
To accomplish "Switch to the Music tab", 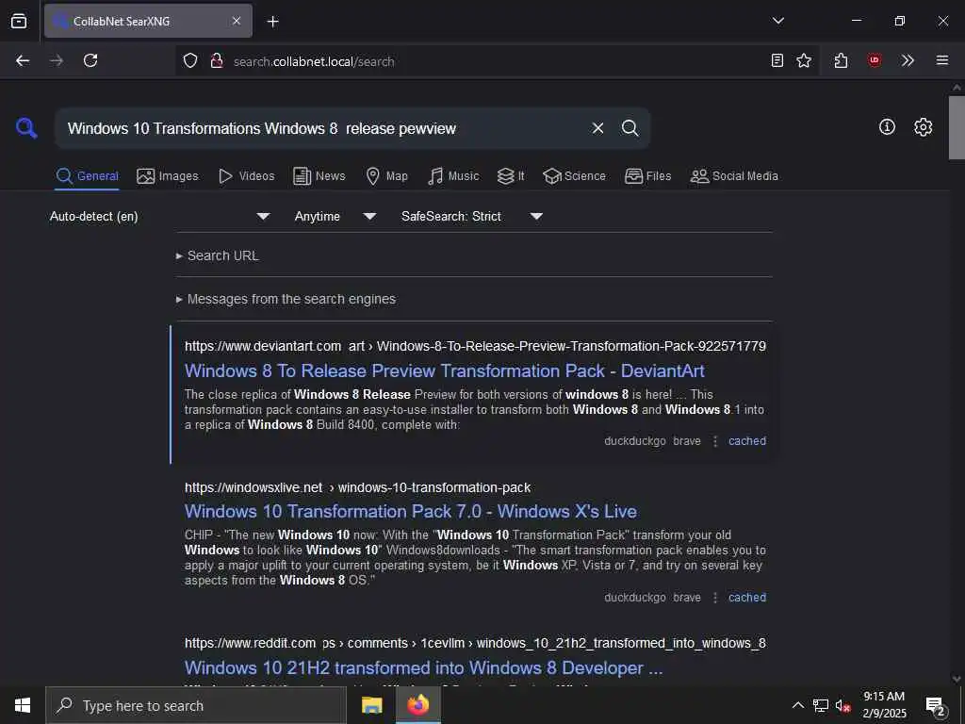I will coord(453,176).
